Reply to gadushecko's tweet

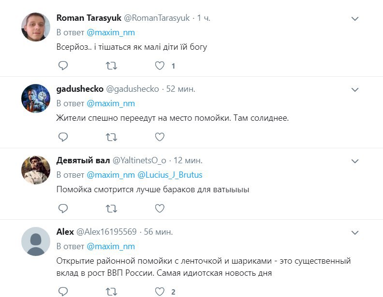click(x=63, y=137)
